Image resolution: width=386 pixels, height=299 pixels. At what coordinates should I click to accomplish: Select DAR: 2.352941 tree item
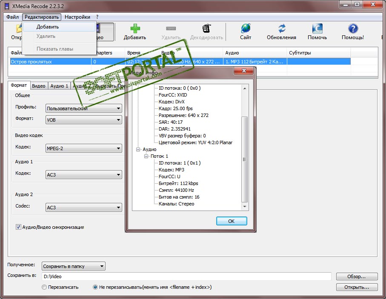point(174,129)
